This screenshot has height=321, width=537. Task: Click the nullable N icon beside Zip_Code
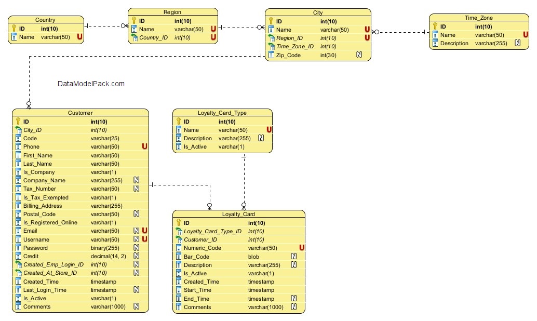pos(359,55)
